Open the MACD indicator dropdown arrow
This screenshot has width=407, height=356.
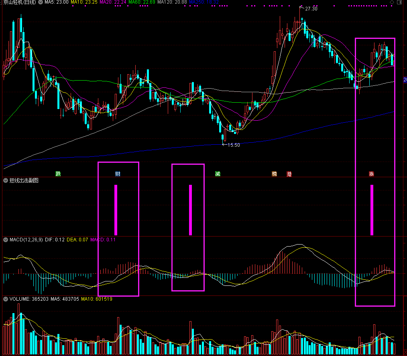[6, 240]
